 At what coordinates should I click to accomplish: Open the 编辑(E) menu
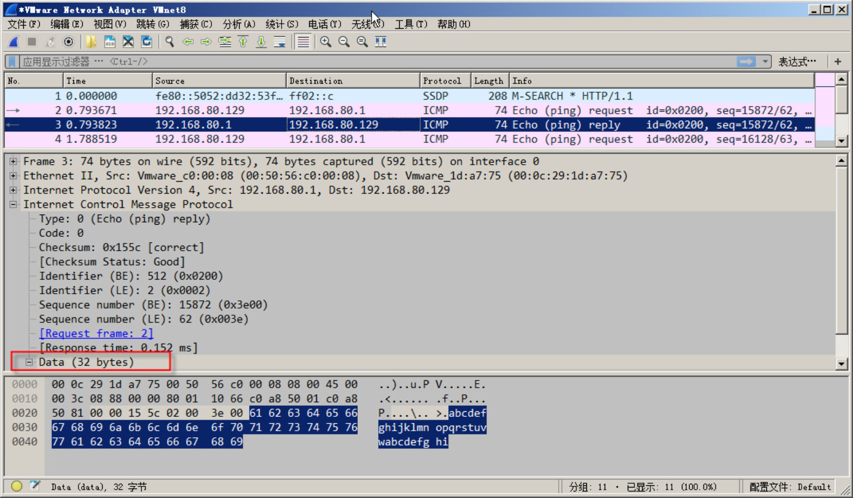tap(67, 24)
